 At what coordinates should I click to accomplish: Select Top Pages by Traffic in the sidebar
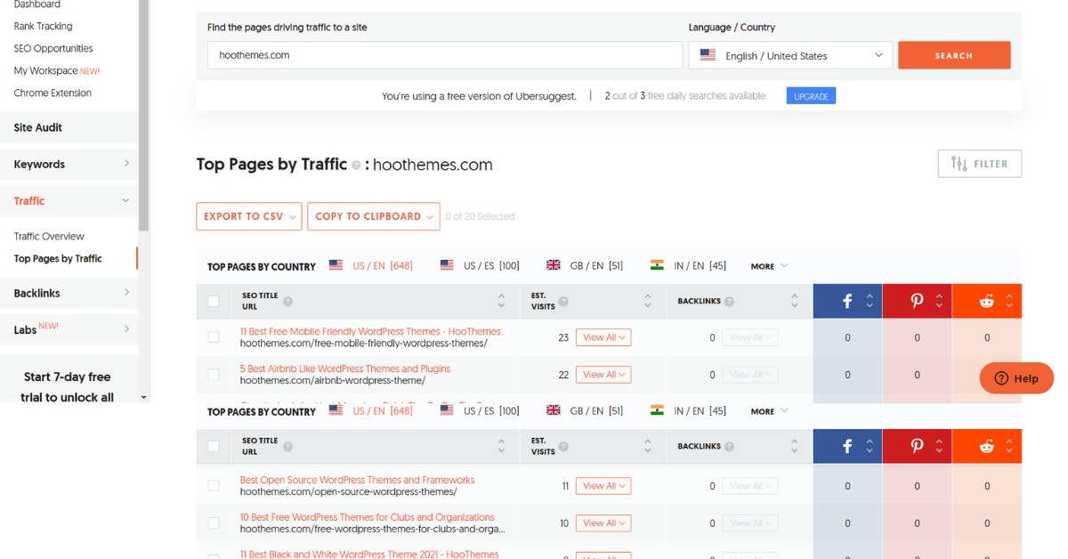[58, 258]
